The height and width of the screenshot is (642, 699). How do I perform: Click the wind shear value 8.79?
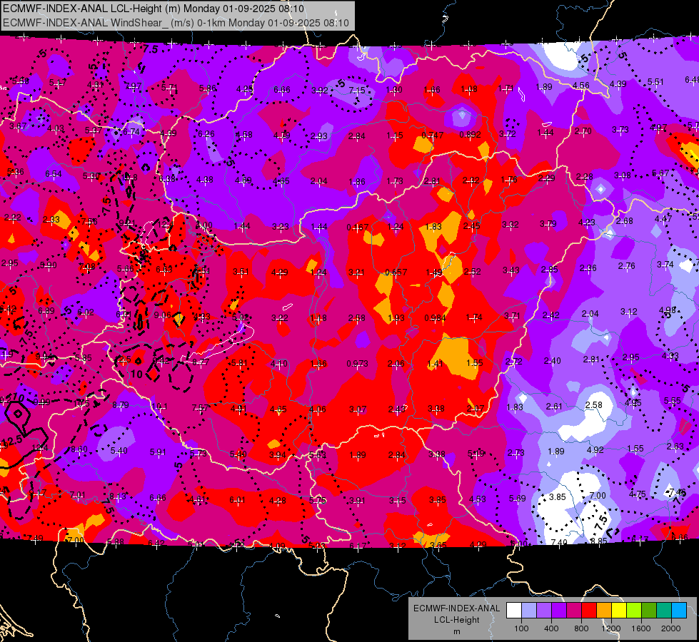[121, 405]
